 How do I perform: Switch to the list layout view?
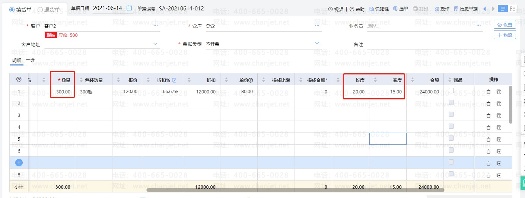click(503, 9)
